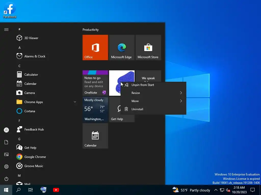Open the Calendar tile
This screenshot has height=195, width=261.
coord(95,136)
